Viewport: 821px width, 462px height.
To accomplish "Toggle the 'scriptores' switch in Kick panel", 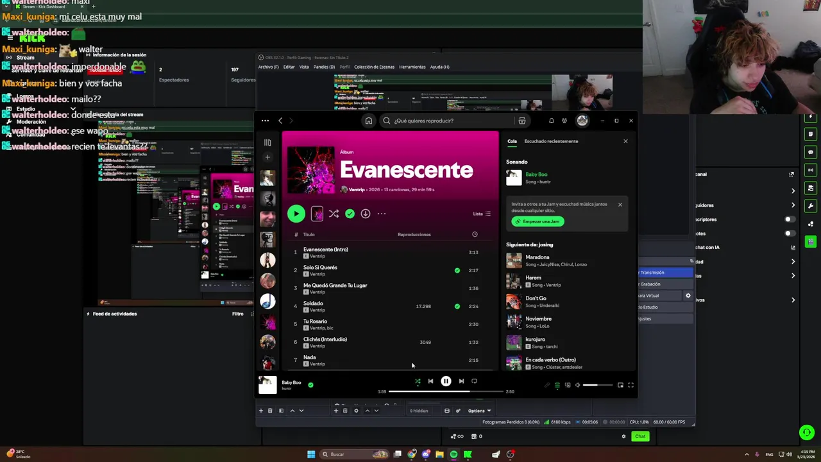I will pyautogui.click(x=790, y=219).
